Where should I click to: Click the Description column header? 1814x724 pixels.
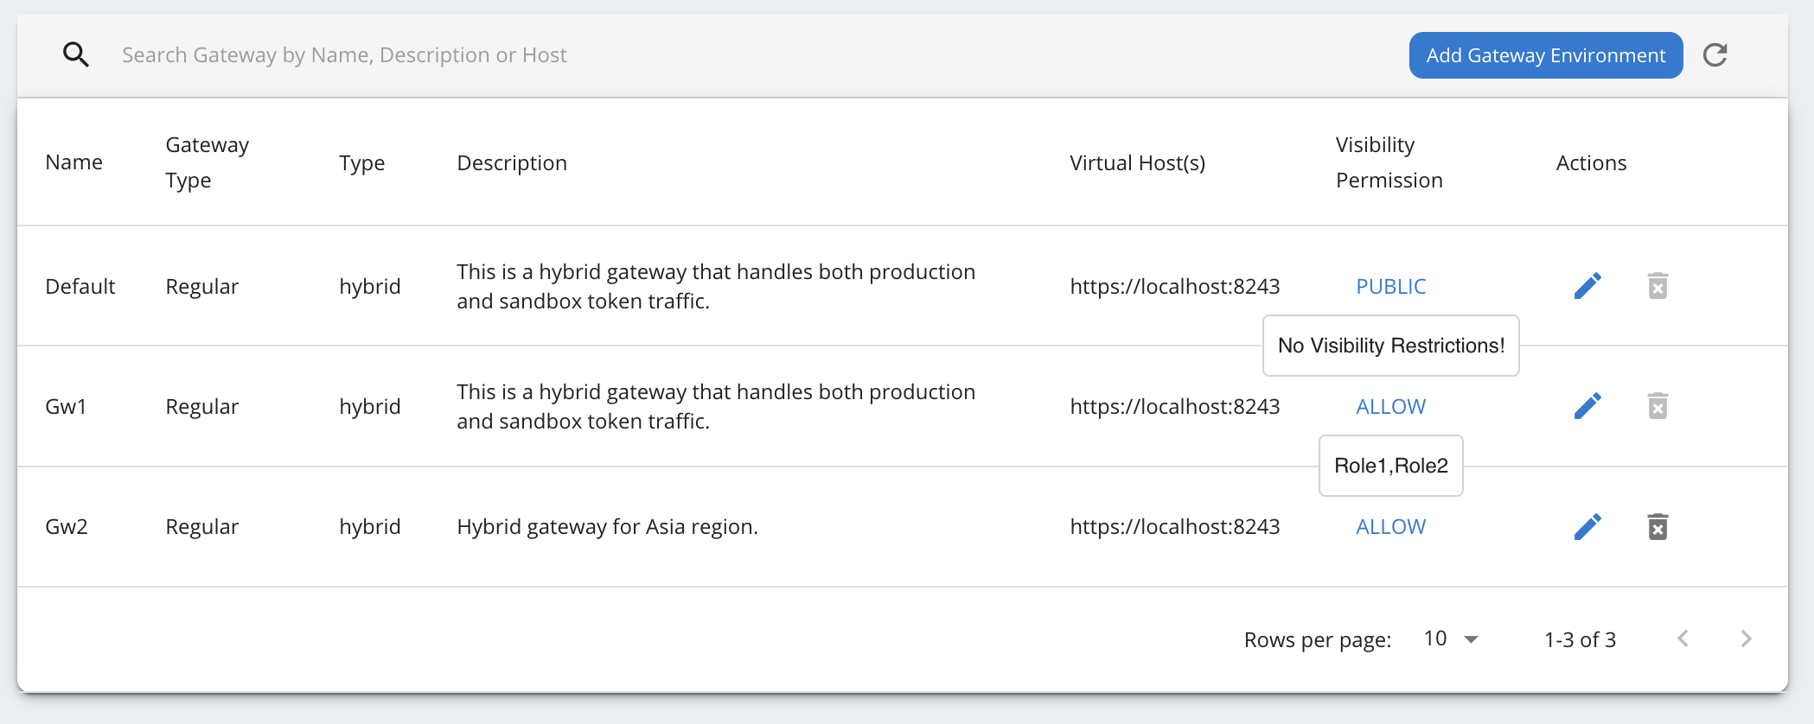[512, 163]
